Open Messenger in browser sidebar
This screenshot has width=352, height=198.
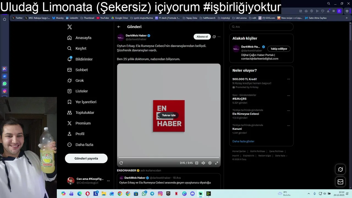[5, 76]
